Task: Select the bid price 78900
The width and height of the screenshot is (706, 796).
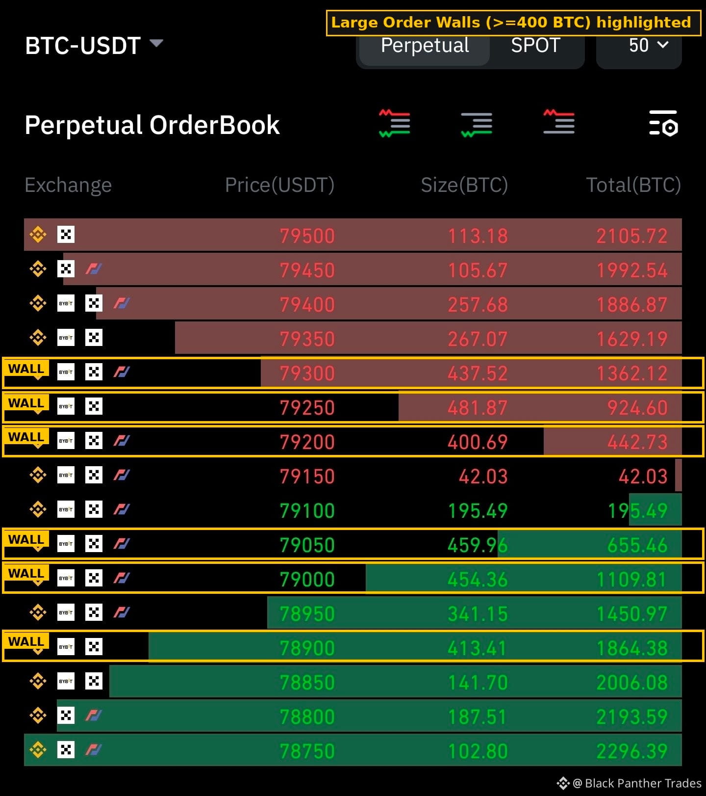Action: pos(307,648)
